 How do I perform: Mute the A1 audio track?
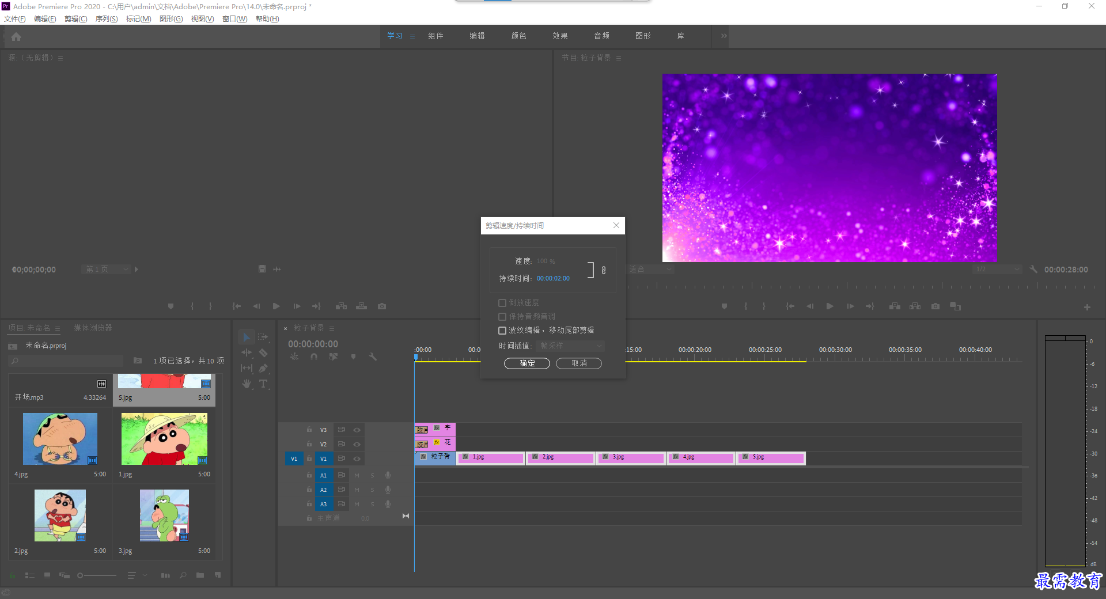(x=357, y=475)
